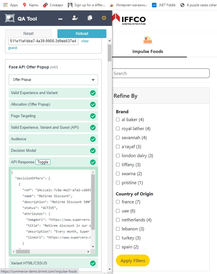This screenshot has width=217, height=274.
Task: Click the QA panel scroll up arrow
Action: [109, 41]
